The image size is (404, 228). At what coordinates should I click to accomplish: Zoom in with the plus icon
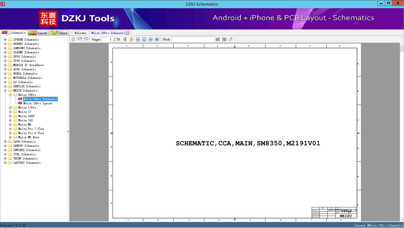(157, 39)
